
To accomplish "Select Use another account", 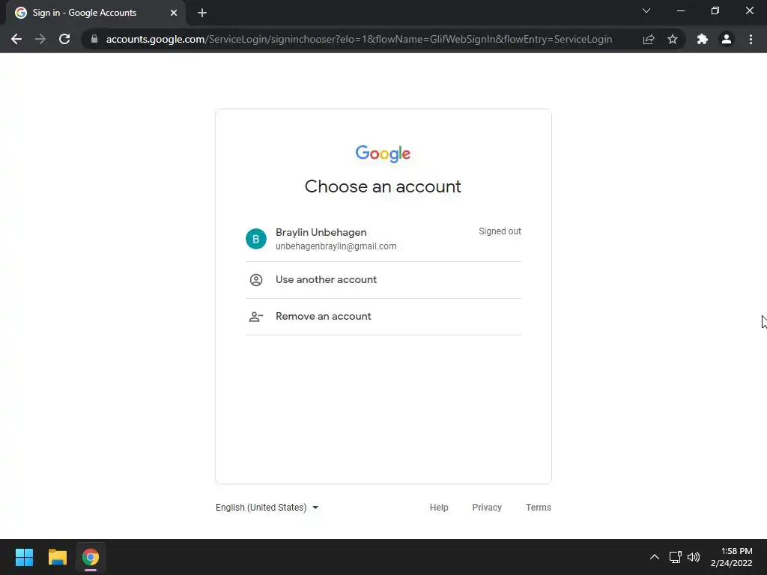I will (x=383, y=280).
